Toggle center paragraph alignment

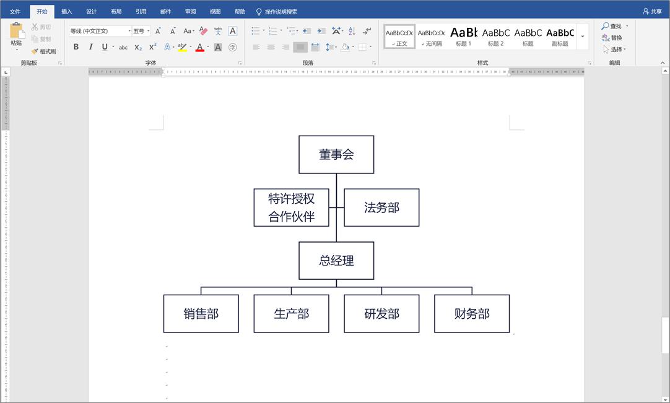271,47
